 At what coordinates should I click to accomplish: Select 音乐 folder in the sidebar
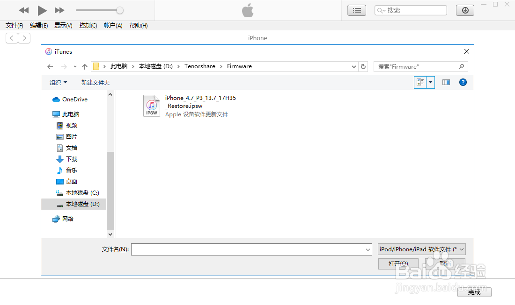click(67, 170)
